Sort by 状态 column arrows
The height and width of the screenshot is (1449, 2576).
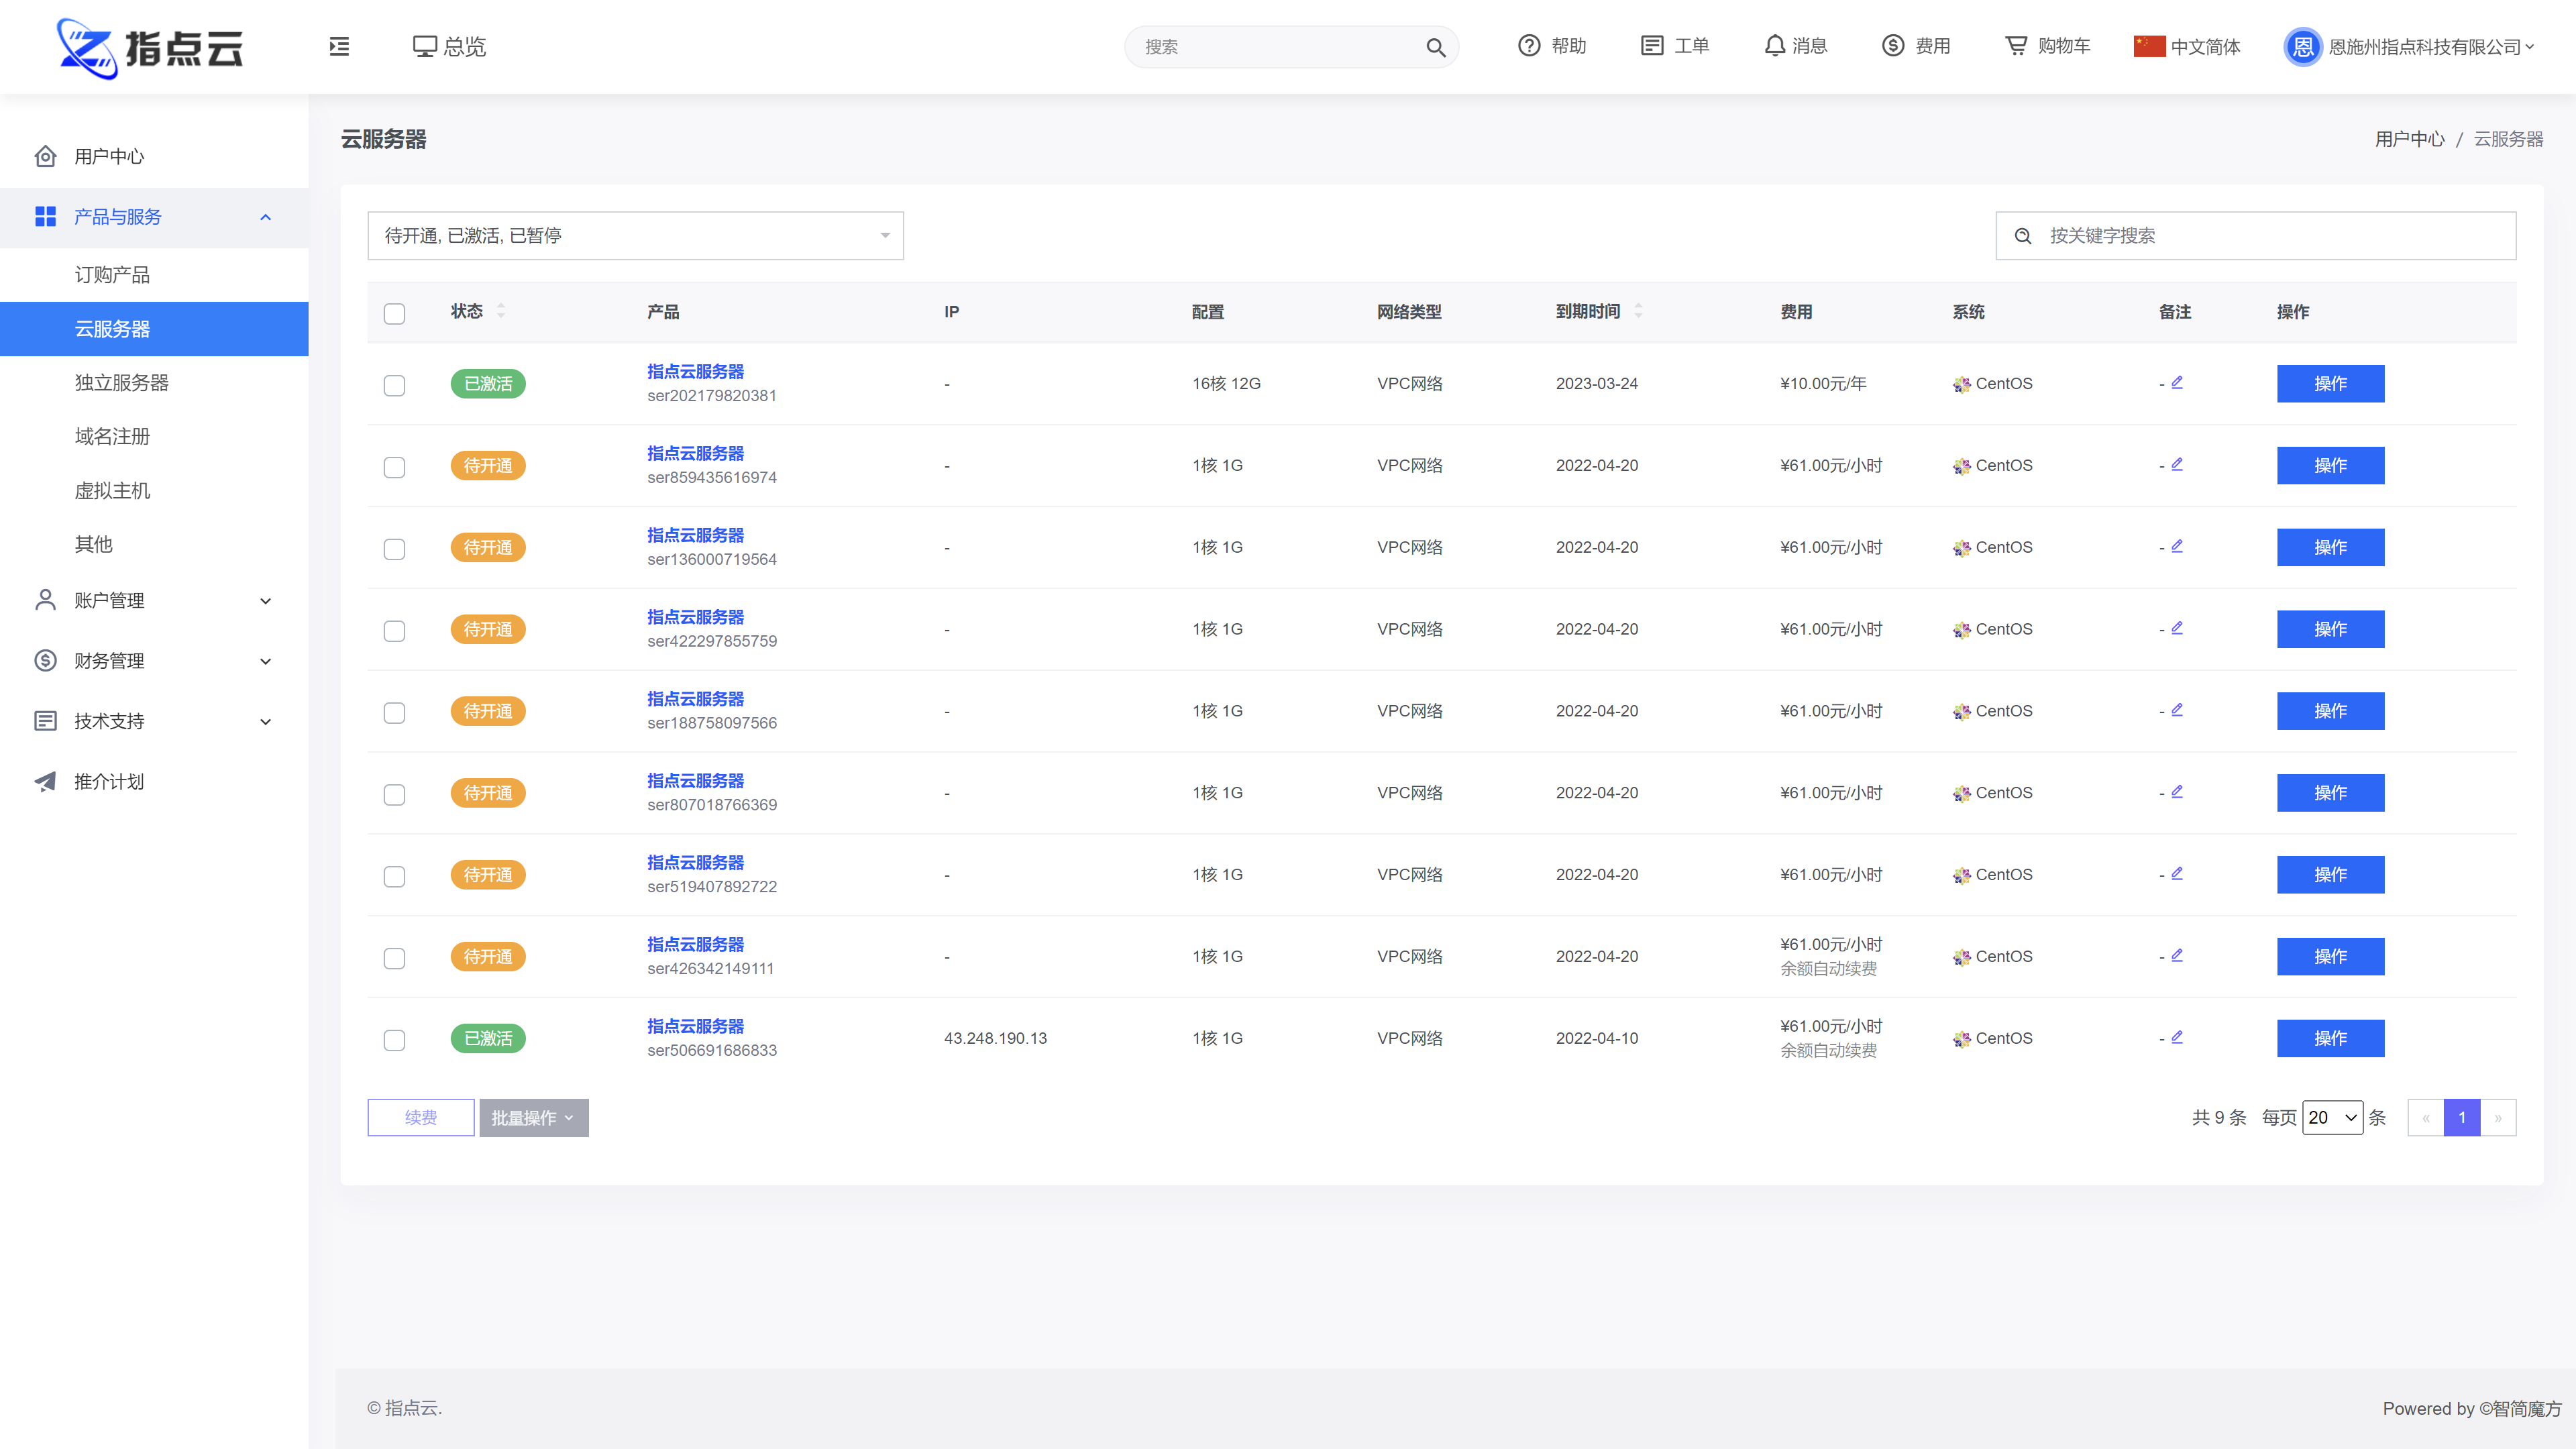[501, 311]
